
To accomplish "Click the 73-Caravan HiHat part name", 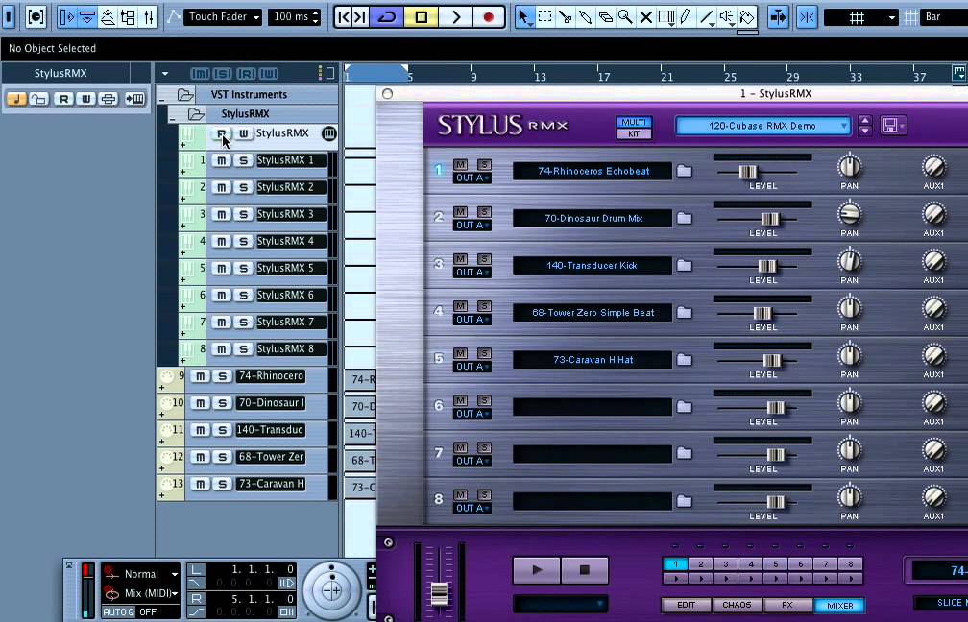I will [593, 360].
